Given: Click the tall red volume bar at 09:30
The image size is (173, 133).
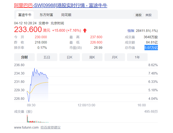Looking at the screenshot, I should [27, 118].
